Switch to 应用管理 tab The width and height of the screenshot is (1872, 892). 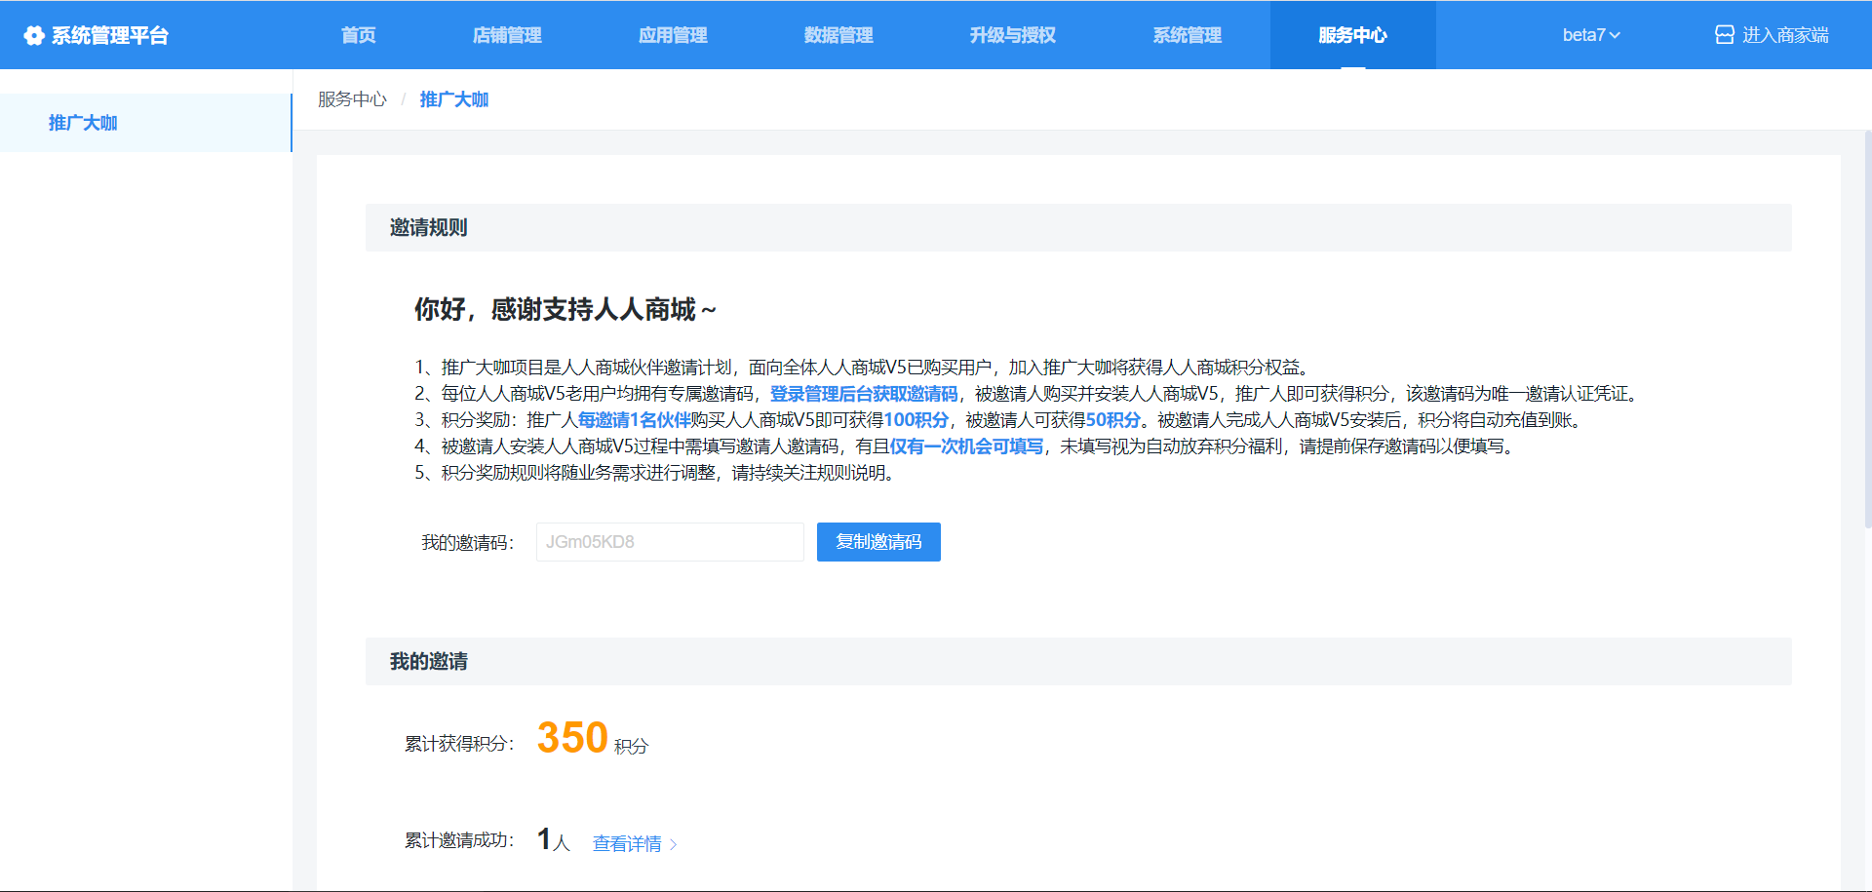(673, 35)
